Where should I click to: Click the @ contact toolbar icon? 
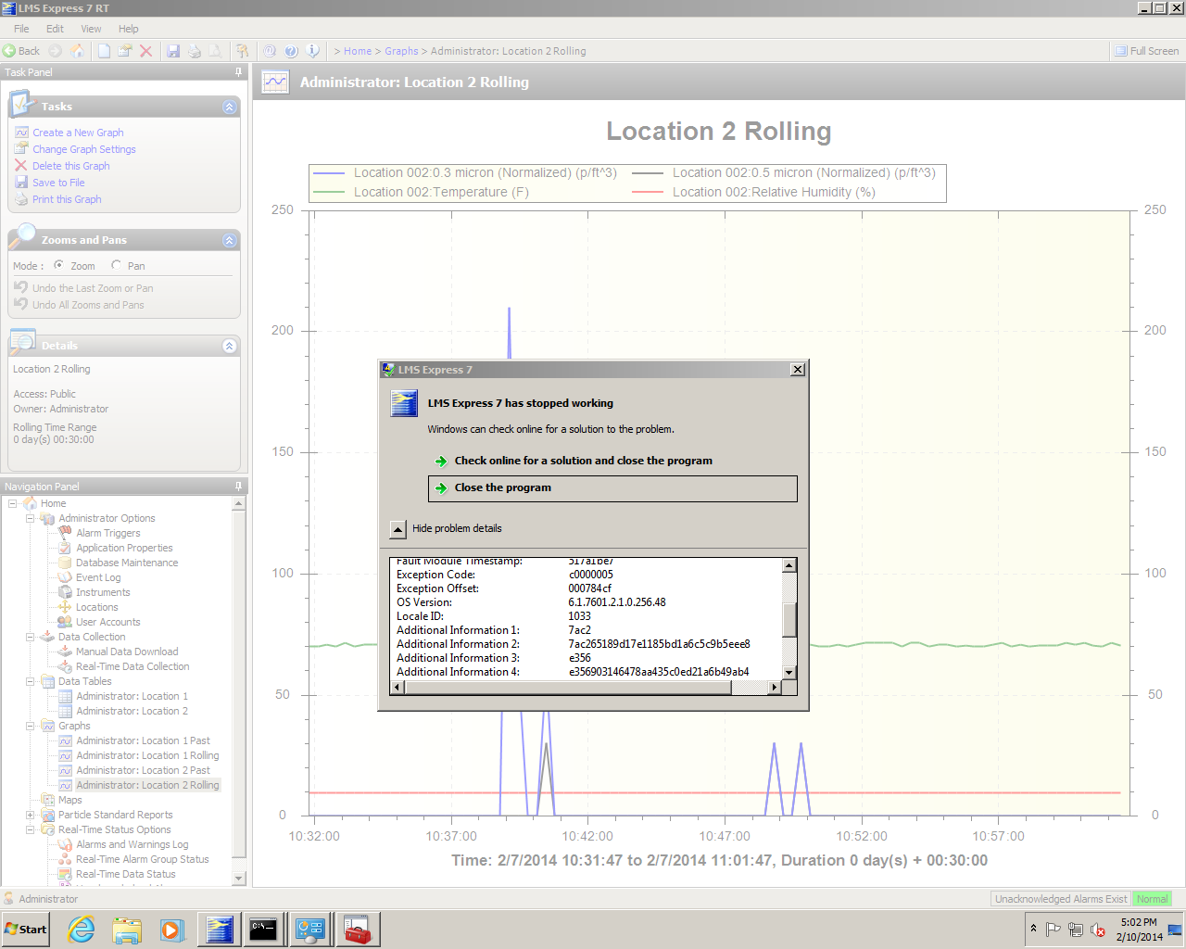point(270,51)
